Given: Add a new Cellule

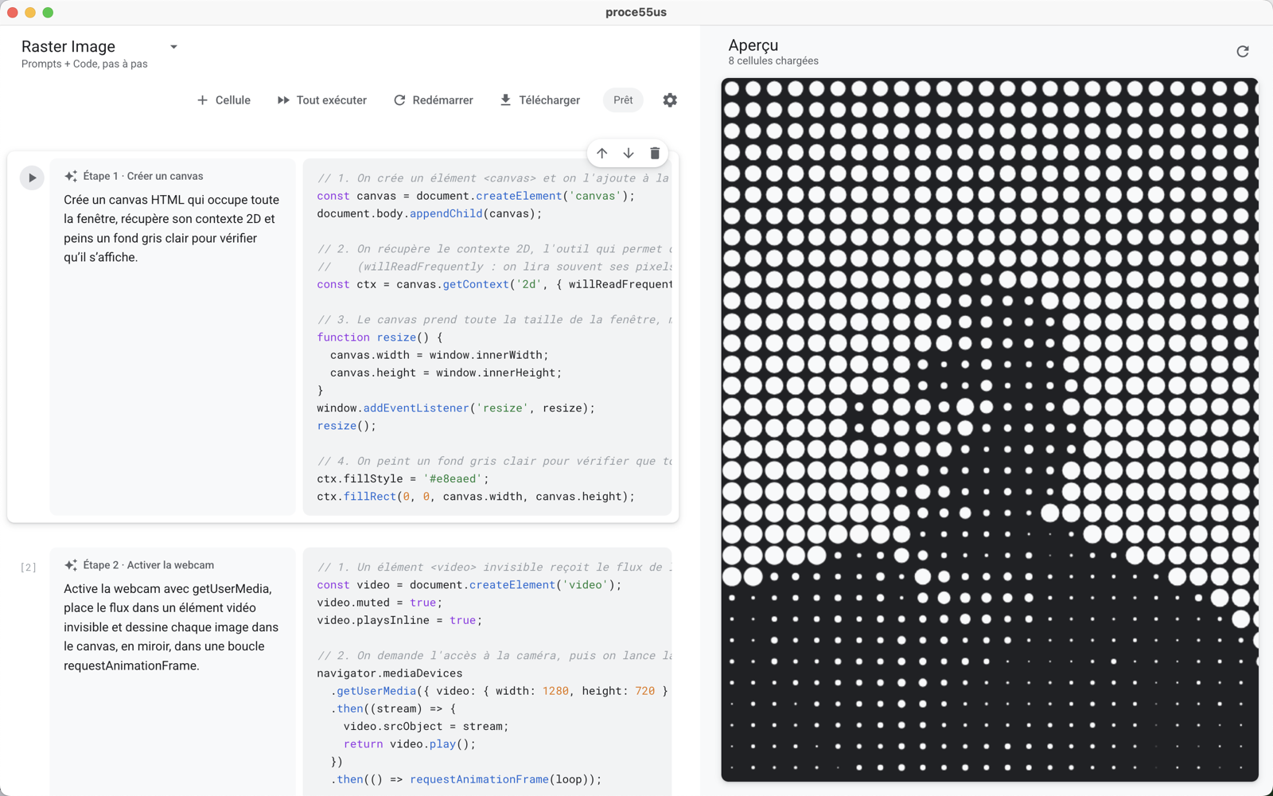Looking at the screenshot, I should tap(224, 100).
